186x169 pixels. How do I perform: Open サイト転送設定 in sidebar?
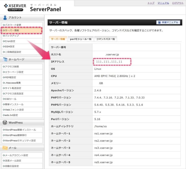coord(22,88)
